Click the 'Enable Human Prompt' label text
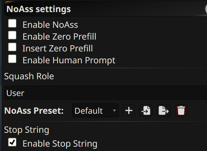Screen dimensions: 207x151 pos(69,60)
